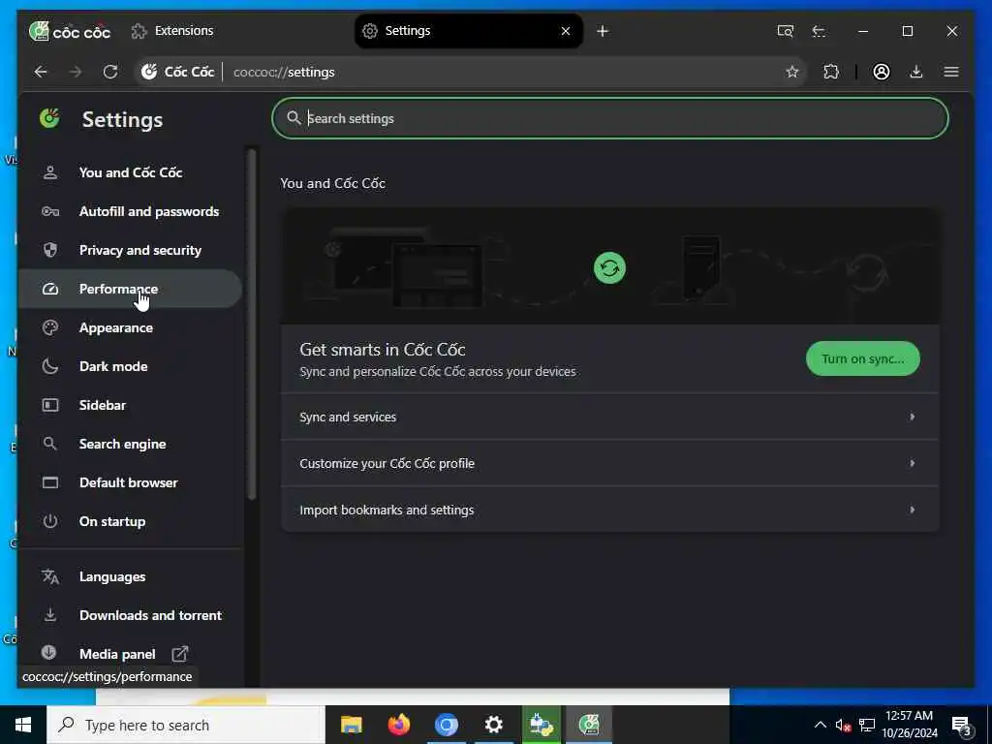Open the tab search icon in the title bar
Screen dimensions: 992x744
click(x=785, y=31)
